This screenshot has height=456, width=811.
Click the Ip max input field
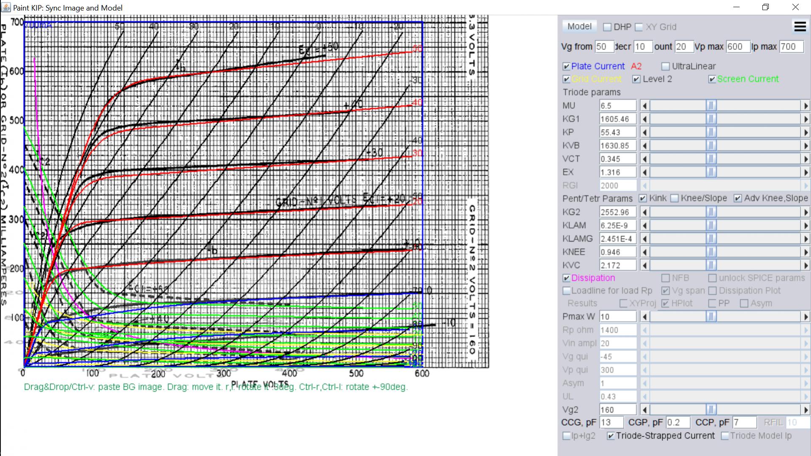(x=791, y=47)
